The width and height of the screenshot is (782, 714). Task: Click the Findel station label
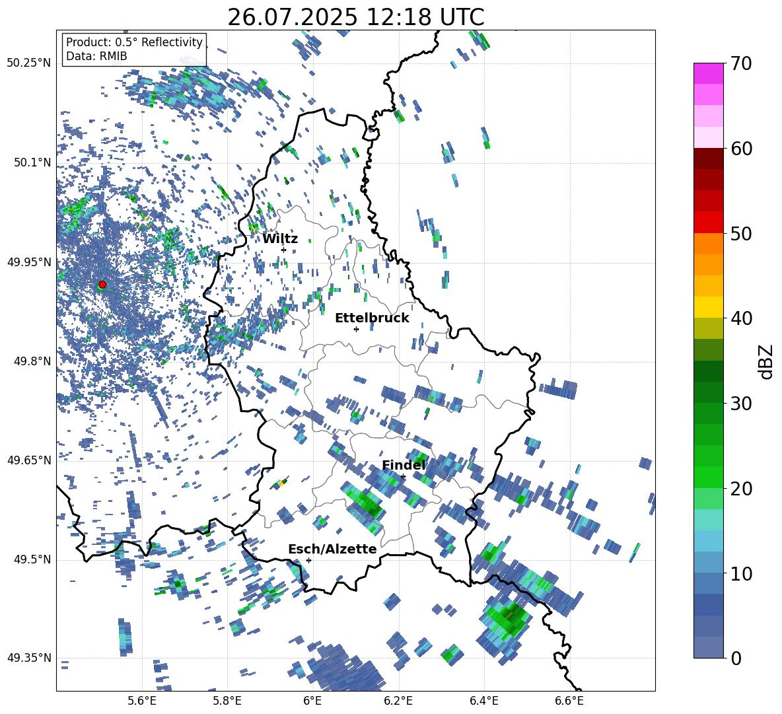click(404, 465)
